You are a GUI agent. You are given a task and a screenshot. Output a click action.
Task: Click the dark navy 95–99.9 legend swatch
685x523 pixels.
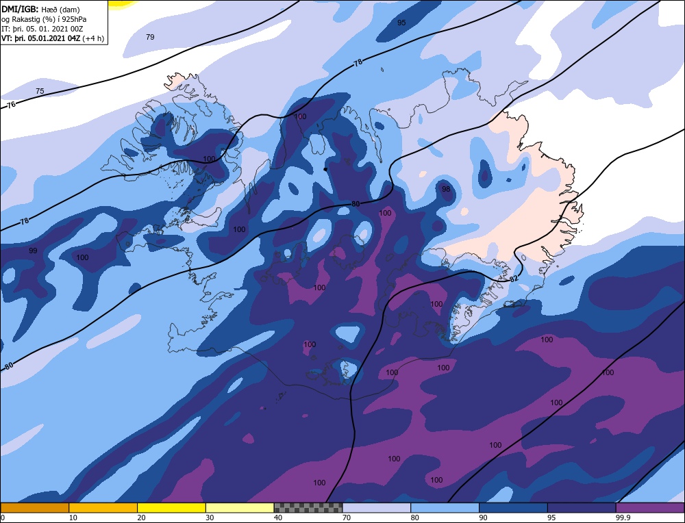582,508
